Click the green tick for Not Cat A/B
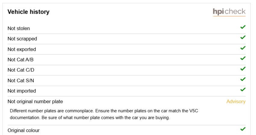The image size is (256, 135). pyautogui.click(x=243, y=58)
